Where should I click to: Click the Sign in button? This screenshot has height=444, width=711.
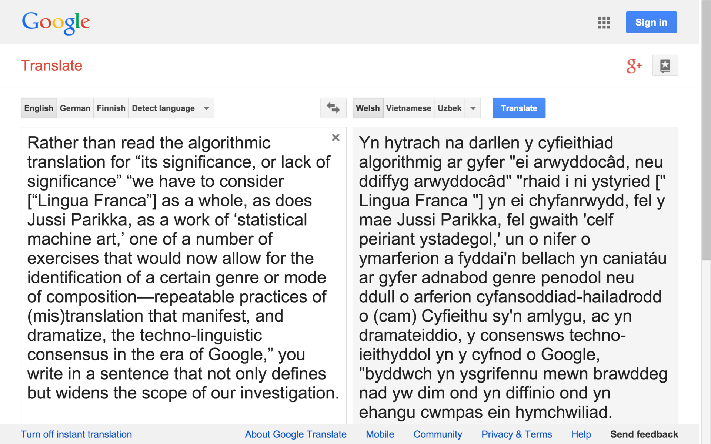pos(651,22)
